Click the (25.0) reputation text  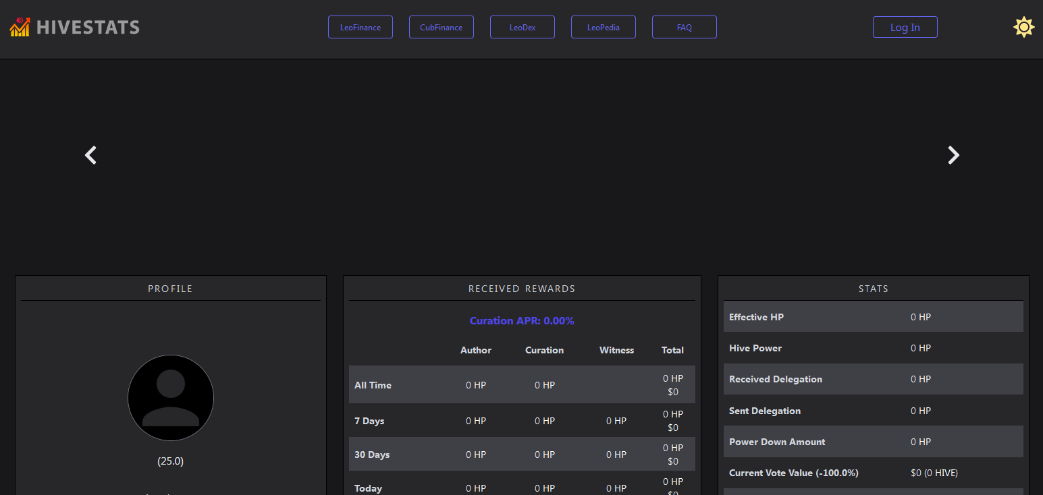click(x=171, y=461)
